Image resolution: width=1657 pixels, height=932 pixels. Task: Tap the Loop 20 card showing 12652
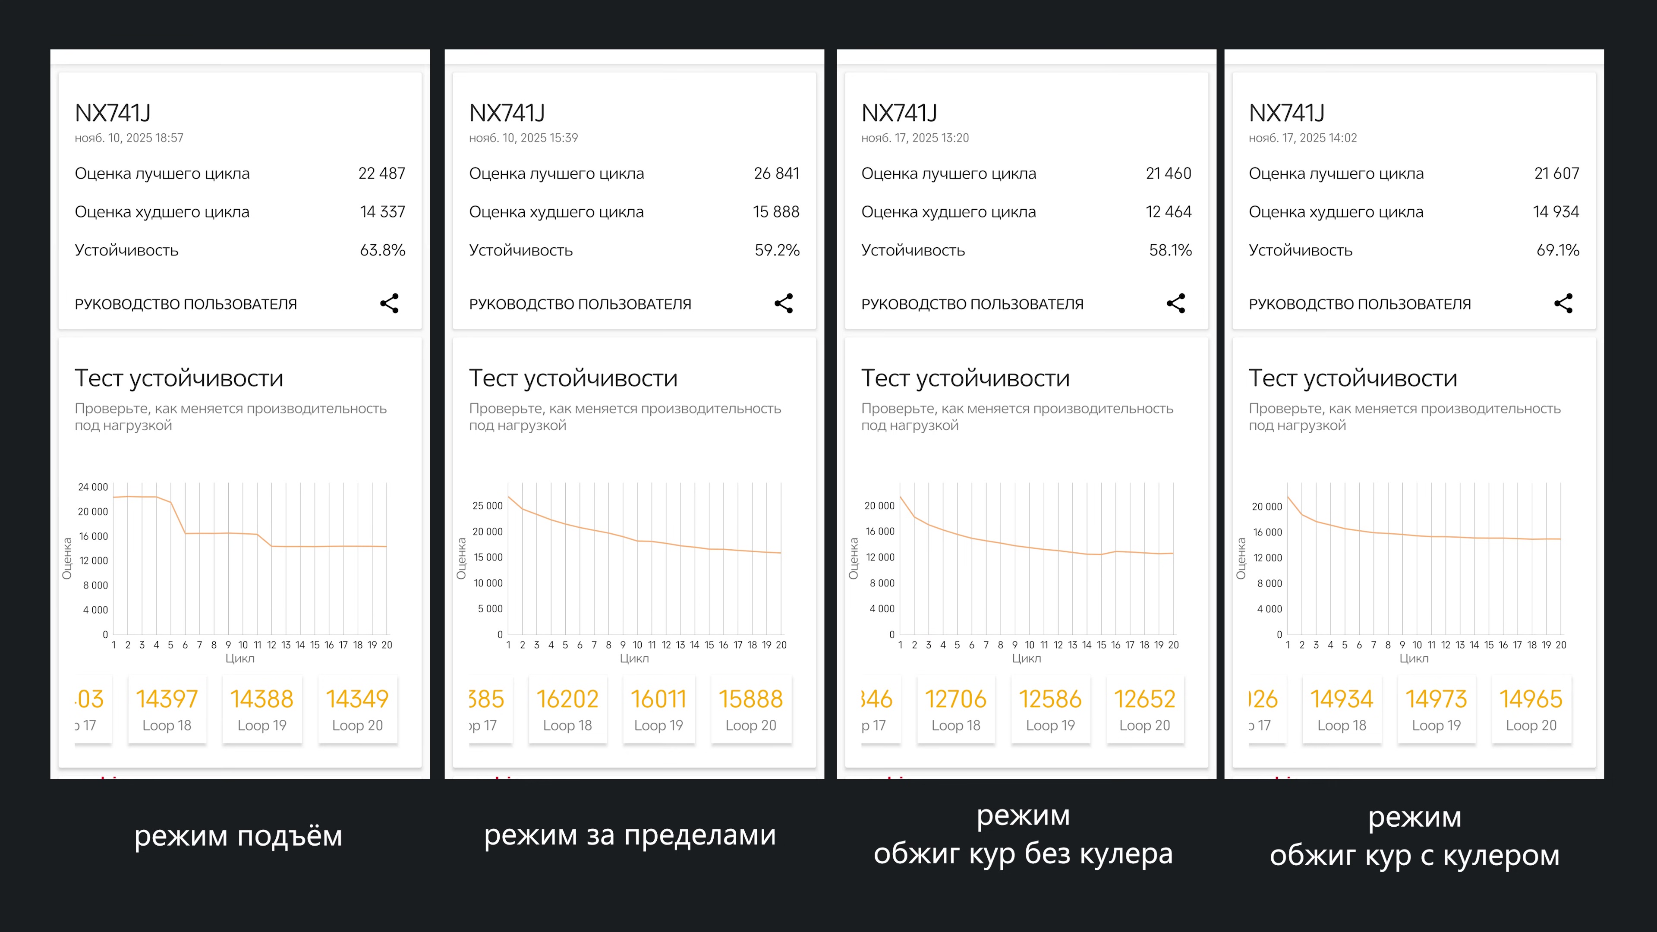tap(1144, 709)
